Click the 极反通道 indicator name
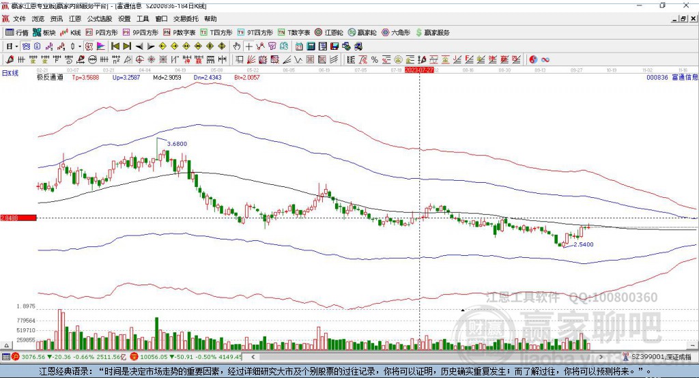Screen dimensions: 699x378 [50, 77]
